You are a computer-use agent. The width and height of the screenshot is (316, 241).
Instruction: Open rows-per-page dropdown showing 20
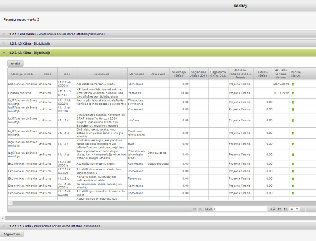(294, 209)
